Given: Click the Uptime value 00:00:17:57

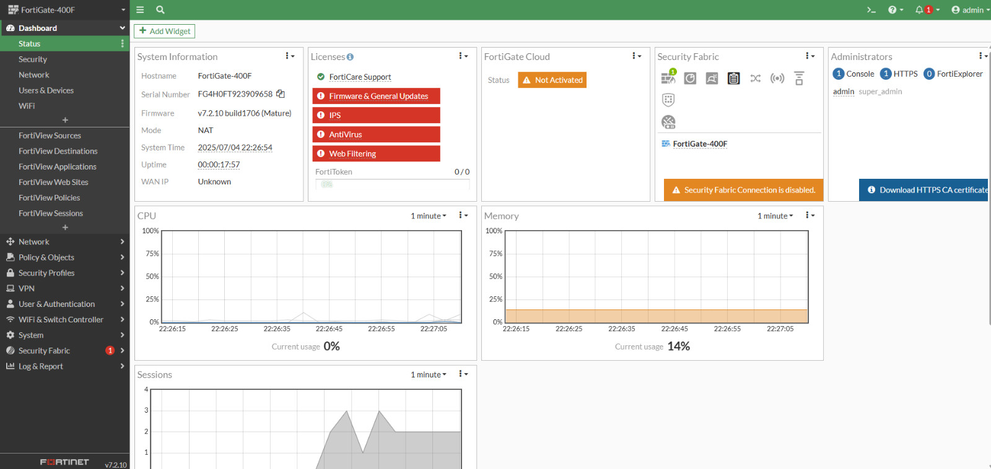Looking at the screenshot, I should [219, 165].
